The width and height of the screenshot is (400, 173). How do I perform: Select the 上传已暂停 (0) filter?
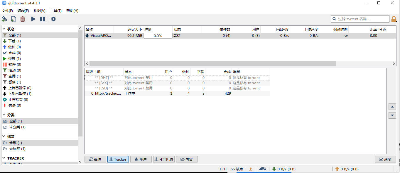(x=40, y=88)
